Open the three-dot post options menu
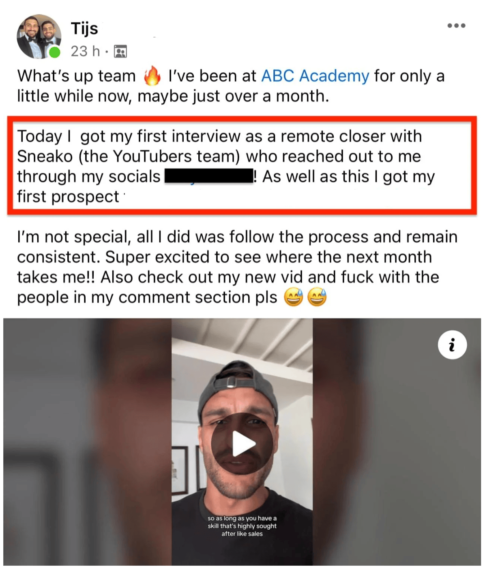The width and height of the screenshot is (485, 569). pos(456,26)
